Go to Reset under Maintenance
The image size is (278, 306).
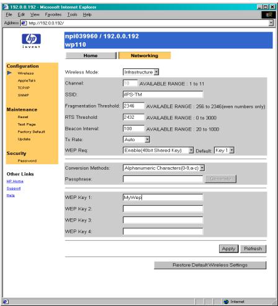pyautogui.click(x=23, y=117)
